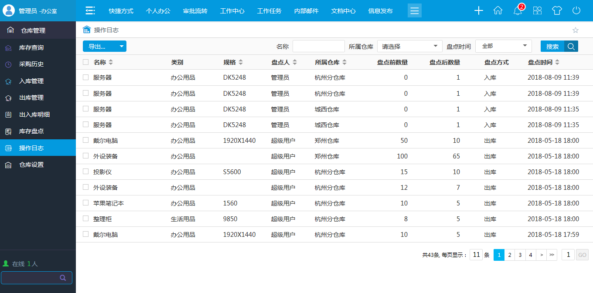Click the power/logout icon top right
Viewport: 593px width, 293px height.
point(576,10)
